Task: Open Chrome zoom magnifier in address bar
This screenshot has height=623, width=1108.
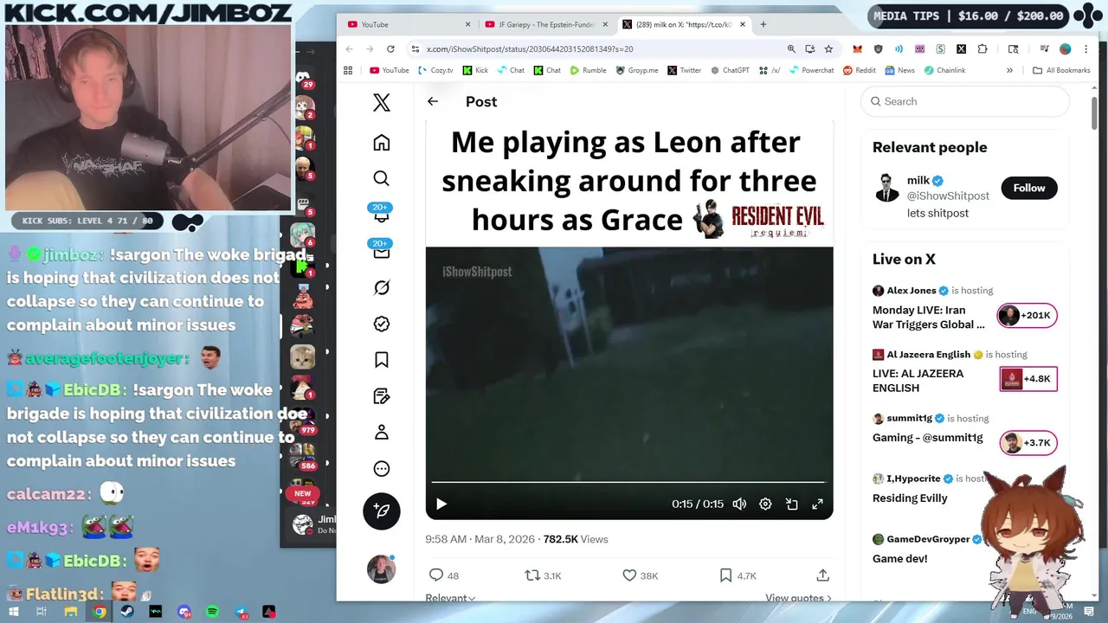Action: point(791,49)
